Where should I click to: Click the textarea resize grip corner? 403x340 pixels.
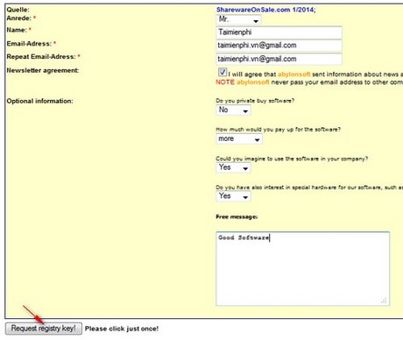point(384,301)
